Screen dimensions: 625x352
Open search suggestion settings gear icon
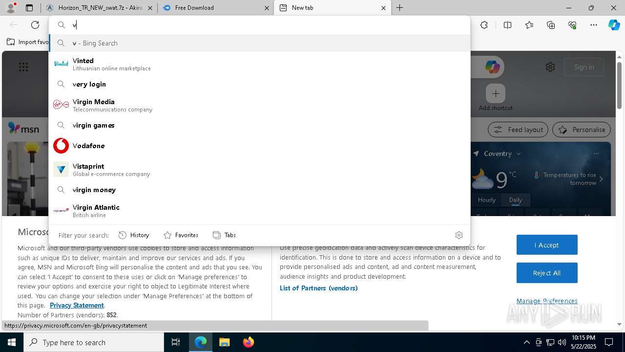(458, 235)
